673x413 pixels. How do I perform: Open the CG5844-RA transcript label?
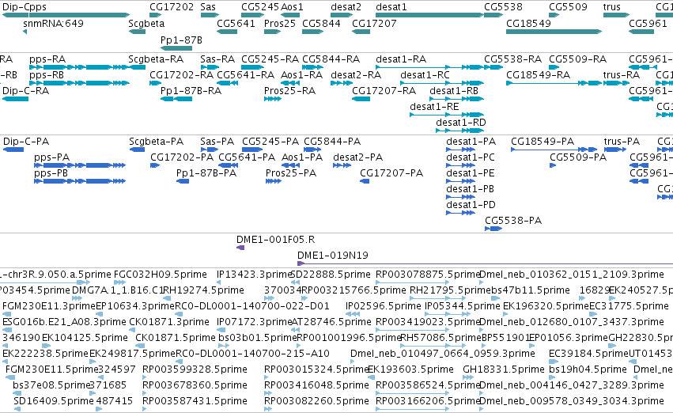[x=331, y=59]
